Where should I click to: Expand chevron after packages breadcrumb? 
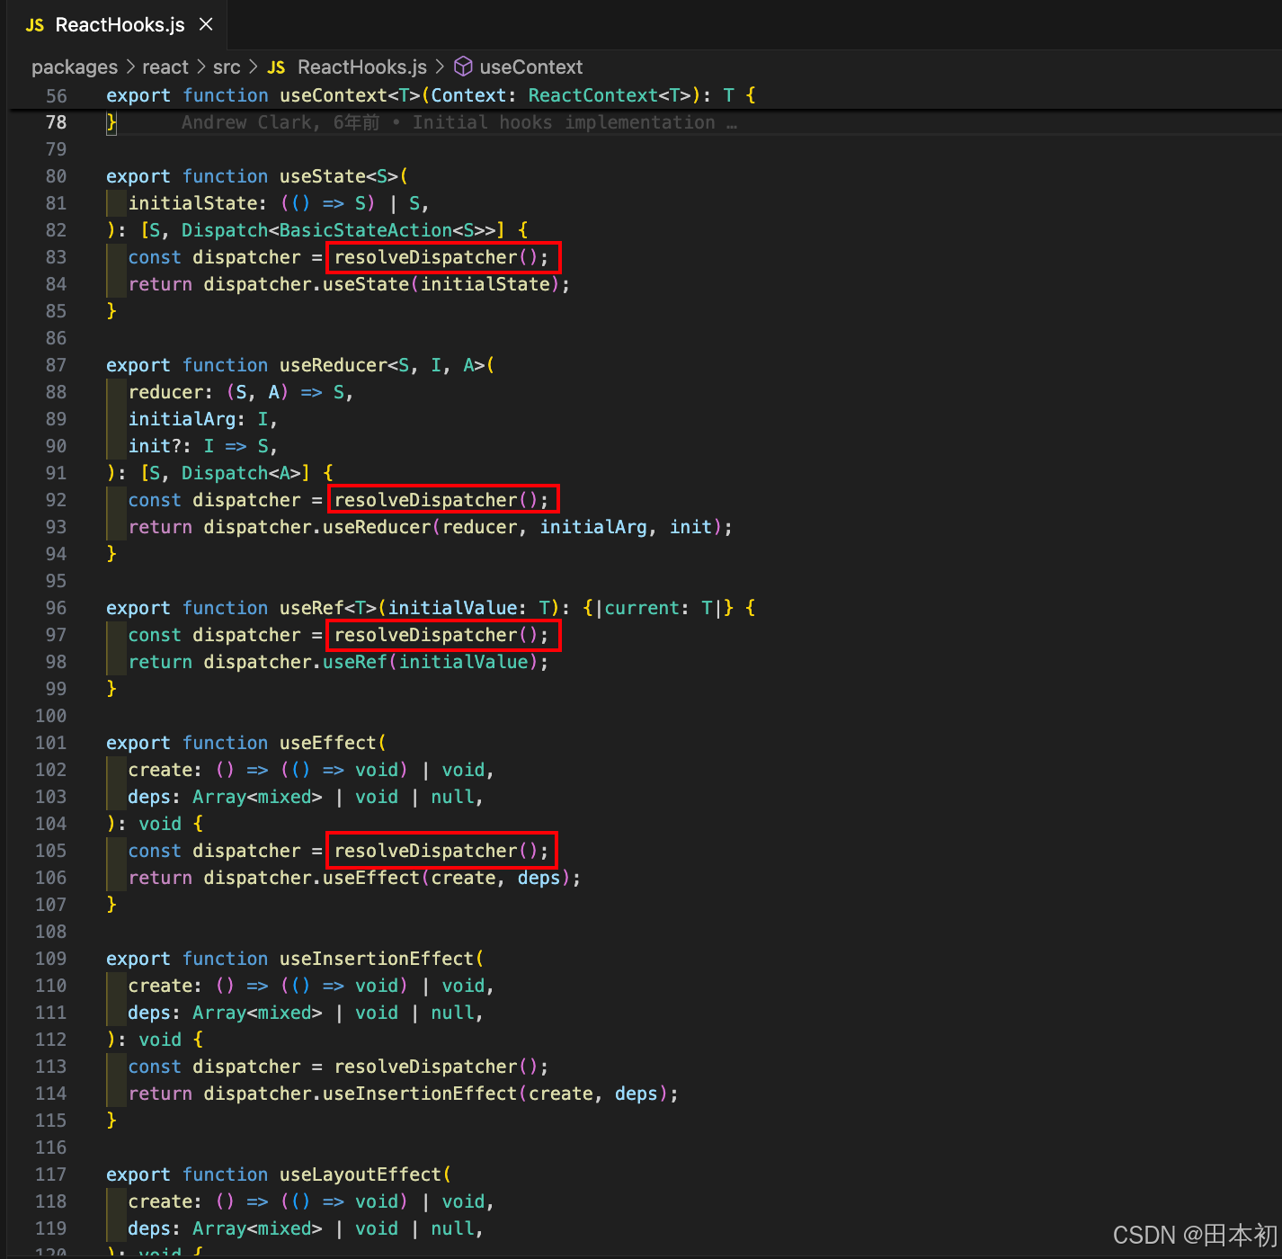(130, 67)
